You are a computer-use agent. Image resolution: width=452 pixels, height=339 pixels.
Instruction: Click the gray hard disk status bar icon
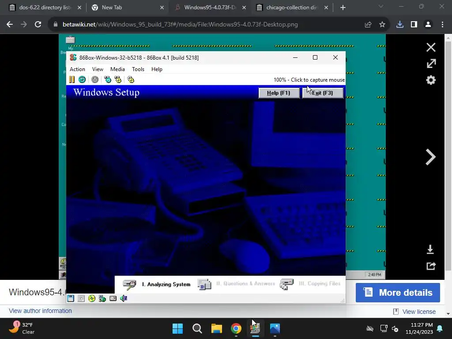click(113, 298)
